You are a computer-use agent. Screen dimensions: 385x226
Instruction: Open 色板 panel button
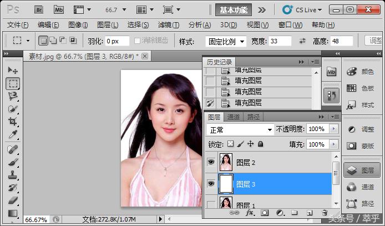pyautogui.click(x=361, y=88)
